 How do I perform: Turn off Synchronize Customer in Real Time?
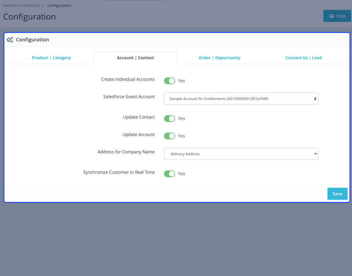(169, 174)
